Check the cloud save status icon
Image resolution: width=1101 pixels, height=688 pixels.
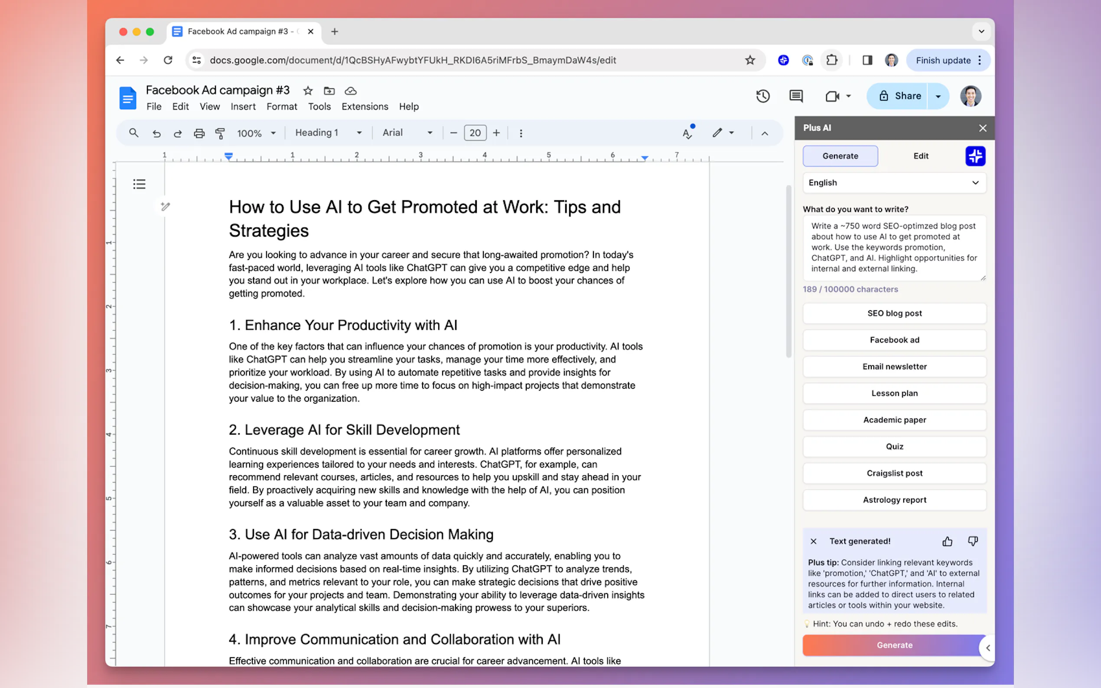pyautogui.click(x=351, y=91)
